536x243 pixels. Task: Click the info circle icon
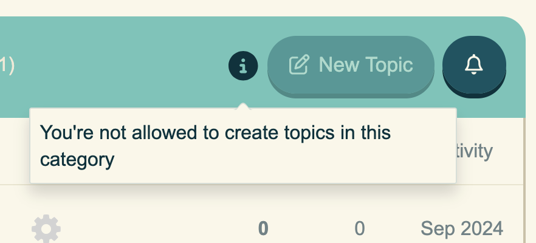click(243, 65)
